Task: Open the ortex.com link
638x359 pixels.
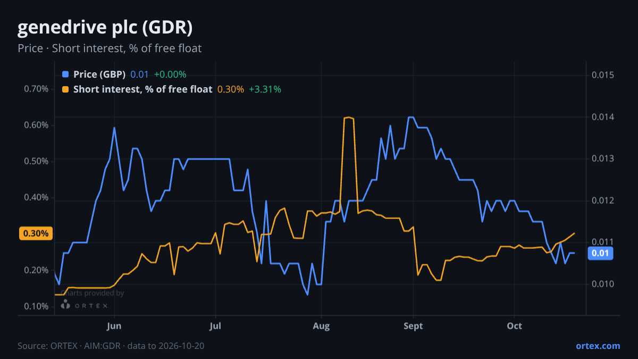Action: tap(598, 346)
